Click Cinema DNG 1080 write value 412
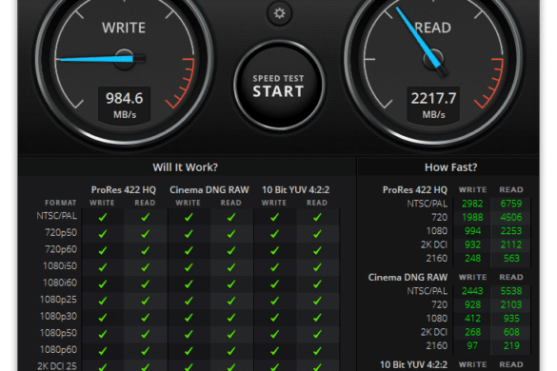 (473, 319)
